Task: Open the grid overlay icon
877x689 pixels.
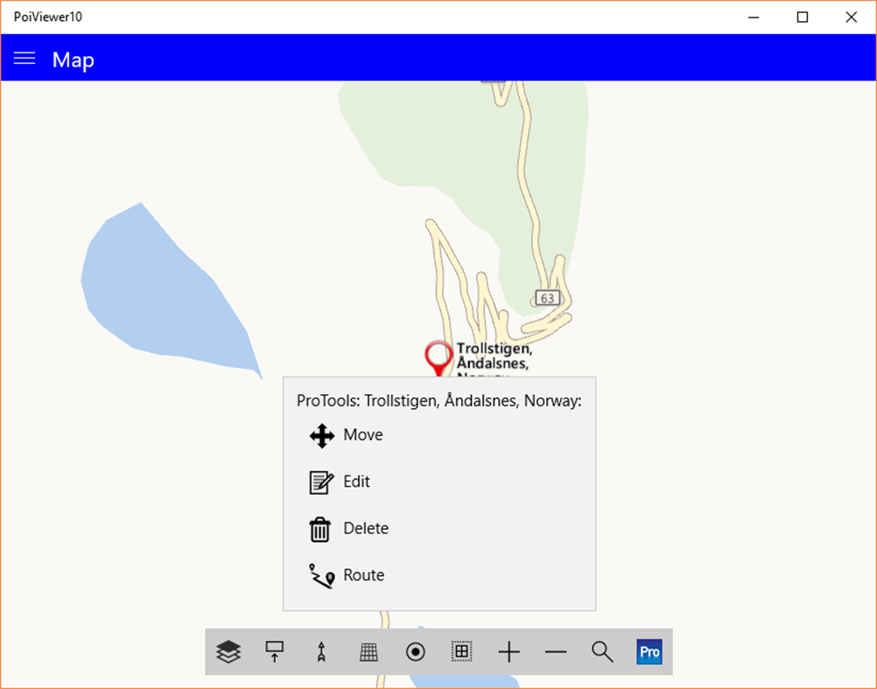Action: pyautogui.click(x=368, y=651)
